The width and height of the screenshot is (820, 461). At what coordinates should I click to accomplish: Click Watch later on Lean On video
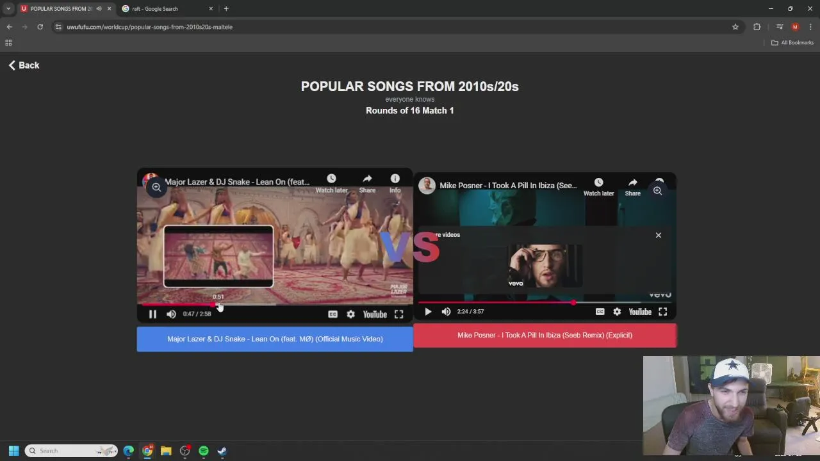tap(331, 183)
